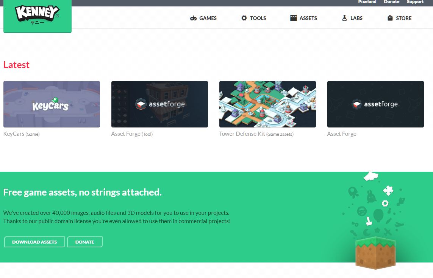Click the gear icon beside Tools

244,18
